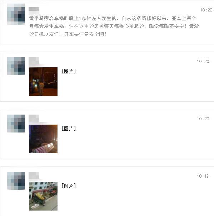214x217 pixels.
Task: Open night truck photo thumbnail
Action: point(43,82)
